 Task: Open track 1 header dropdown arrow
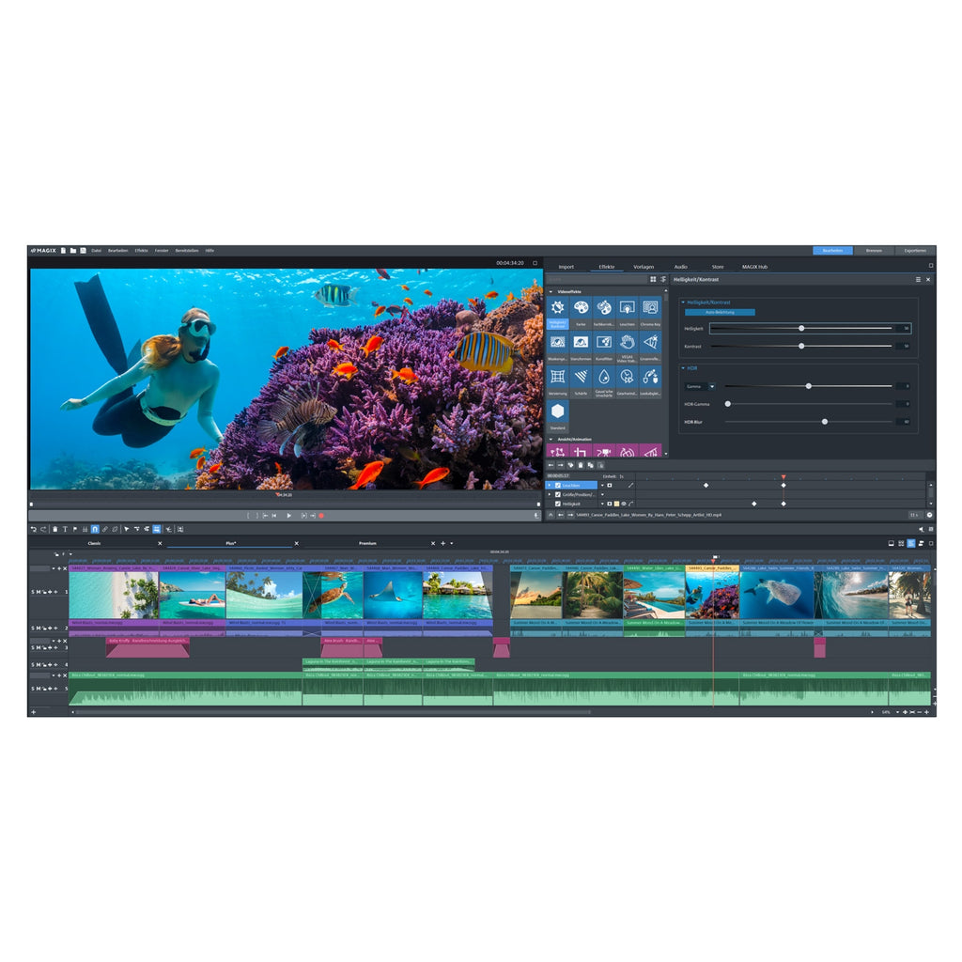54,568
